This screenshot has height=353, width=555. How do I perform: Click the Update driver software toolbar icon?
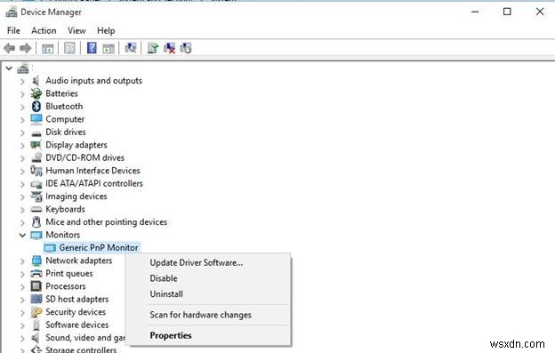(x=153, y=48)
